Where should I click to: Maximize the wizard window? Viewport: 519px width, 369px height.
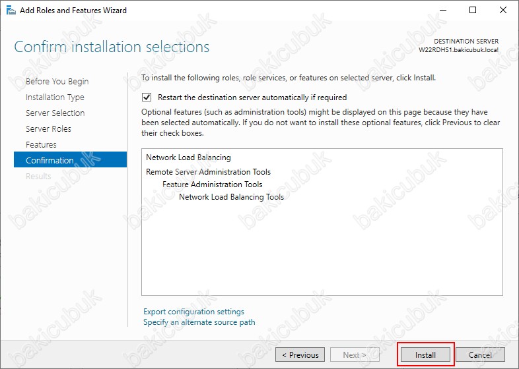tap(473, 11)
